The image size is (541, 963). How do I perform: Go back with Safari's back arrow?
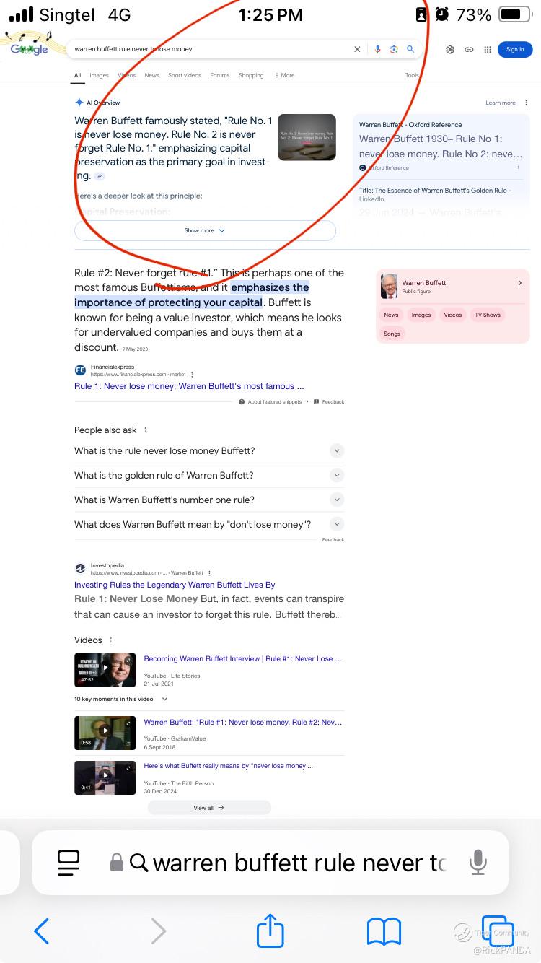point(42,931)
